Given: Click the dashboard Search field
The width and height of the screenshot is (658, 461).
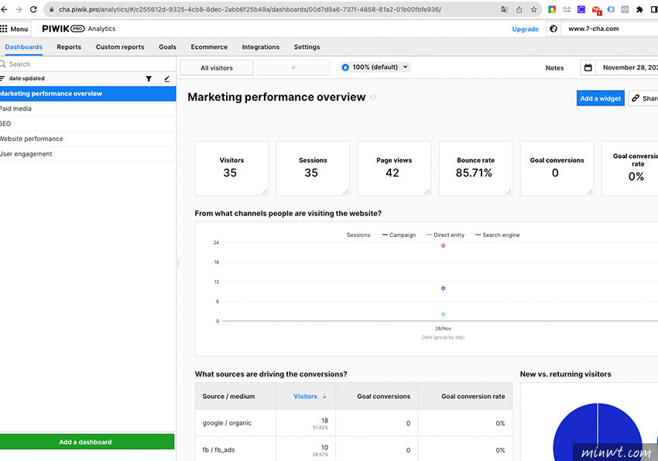Looking at the screenshot, I should [77, 64].
